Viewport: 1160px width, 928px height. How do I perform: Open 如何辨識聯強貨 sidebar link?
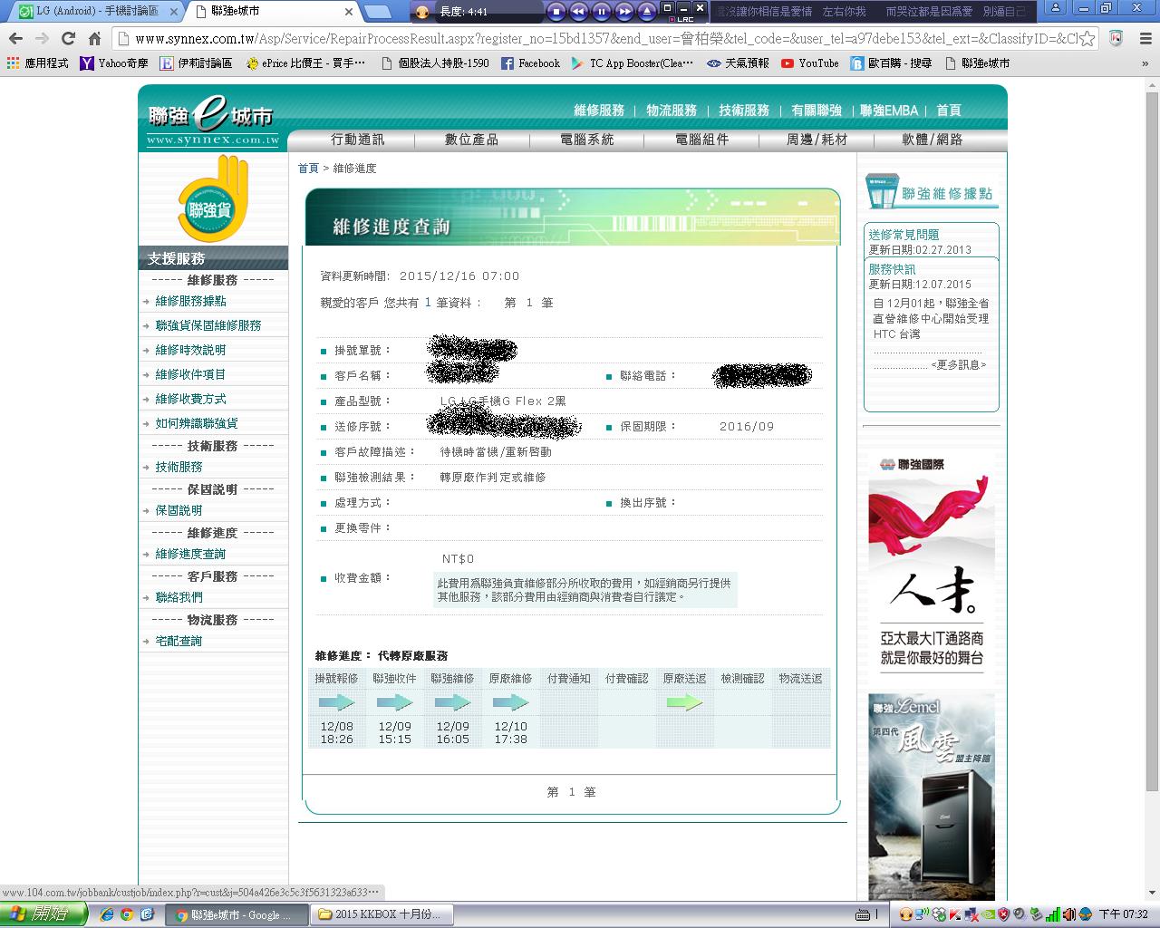(x=197, y=423)
